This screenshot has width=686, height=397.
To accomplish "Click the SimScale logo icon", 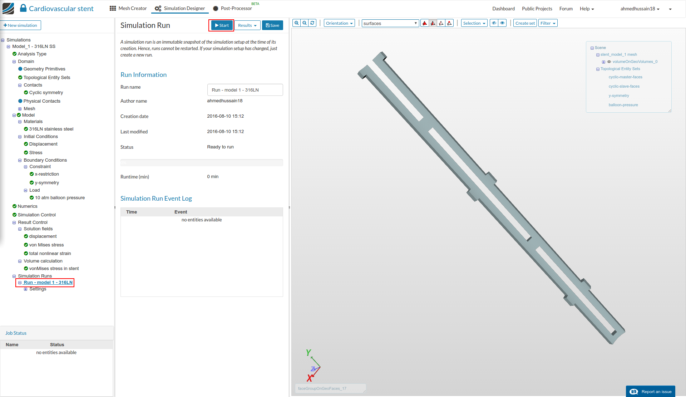I will (x=8, y=9).
